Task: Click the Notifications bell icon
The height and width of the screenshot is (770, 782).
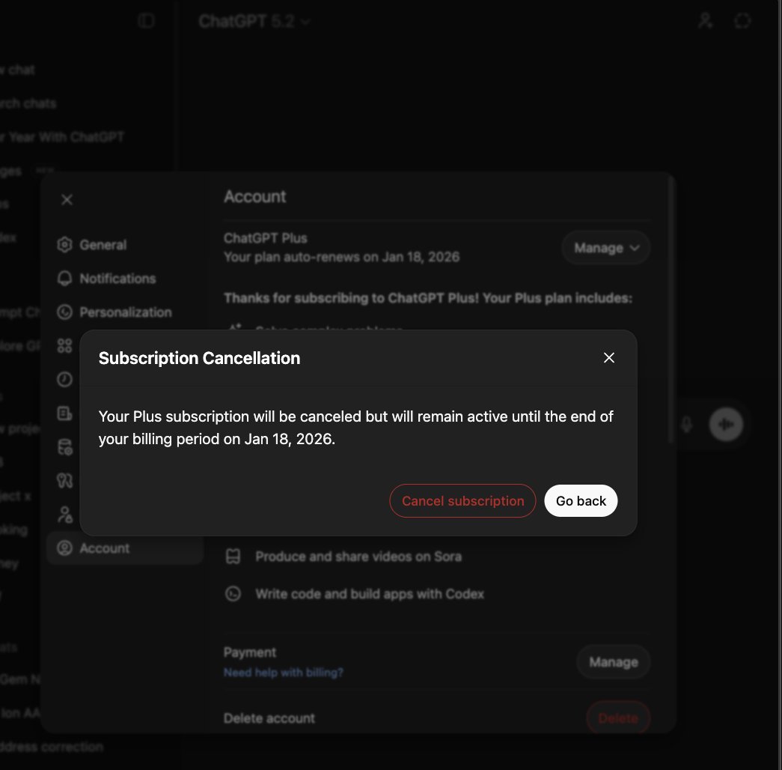Action: (64, 278)
